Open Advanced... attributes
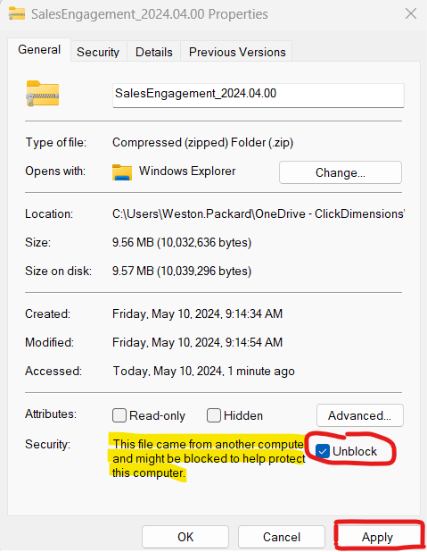This screenshot has width=427, height=552. click(x=360, y=415)
